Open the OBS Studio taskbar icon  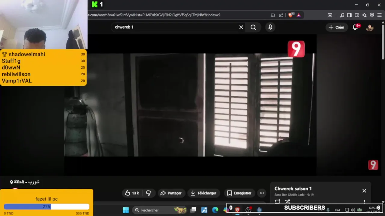(x=248, y=210)
